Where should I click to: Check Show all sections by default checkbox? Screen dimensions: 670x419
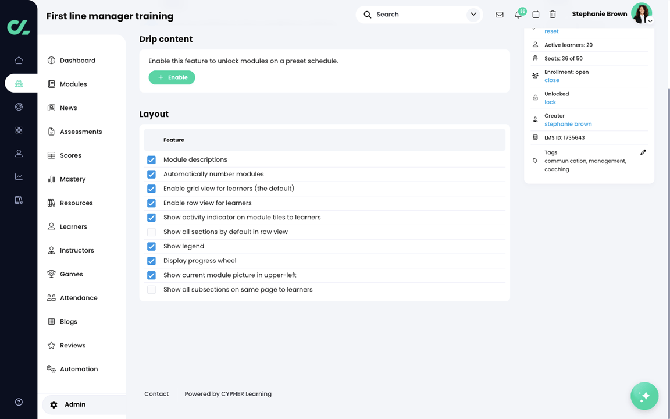coord(151,232)
